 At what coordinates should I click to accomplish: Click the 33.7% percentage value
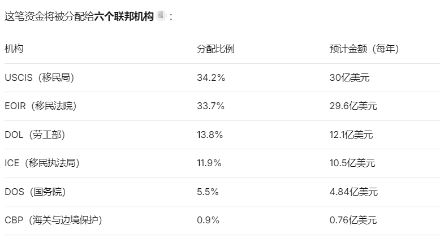(x=211, y=106)
